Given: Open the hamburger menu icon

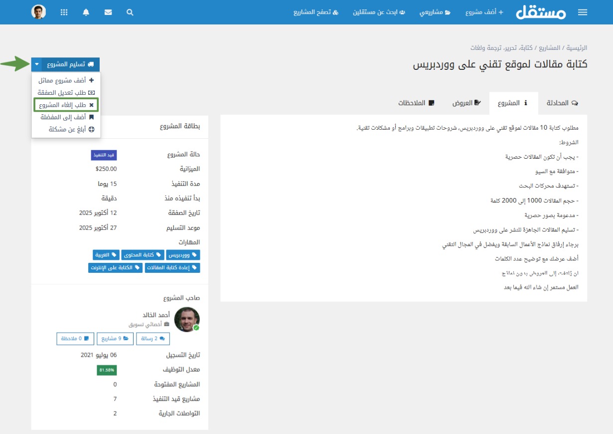Looking at the screenshot, I should click(583, 12).
